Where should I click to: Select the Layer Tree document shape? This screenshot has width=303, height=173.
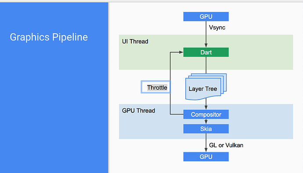pos(206,87)
